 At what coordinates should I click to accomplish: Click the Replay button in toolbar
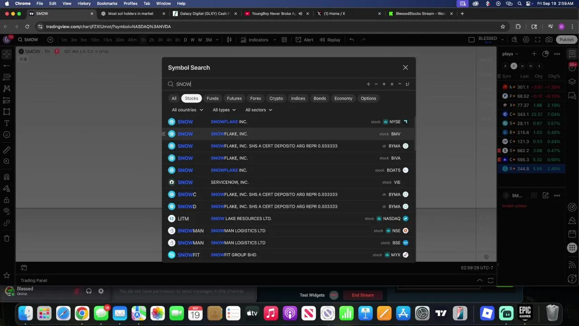pos(330,40)
